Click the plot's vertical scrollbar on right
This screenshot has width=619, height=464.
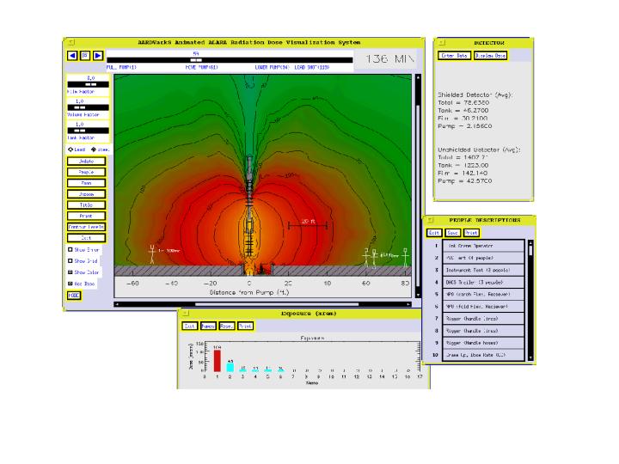point(418,186)
